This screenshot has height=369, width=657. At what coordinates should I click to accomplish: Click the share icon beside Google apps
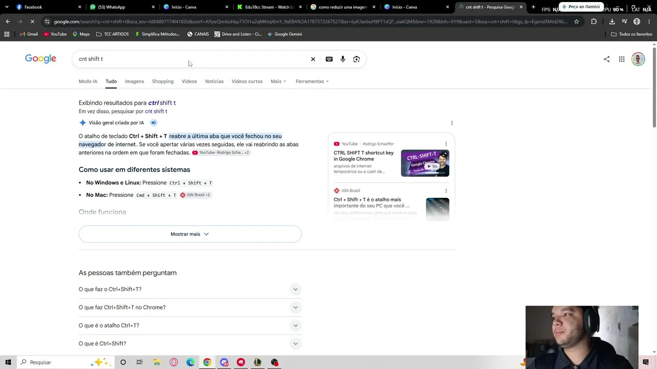pyautogui.click(x=607, y=59)
